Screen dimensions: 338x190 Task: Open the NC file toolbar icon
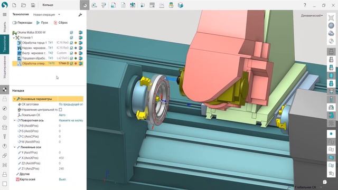(114, 5)
